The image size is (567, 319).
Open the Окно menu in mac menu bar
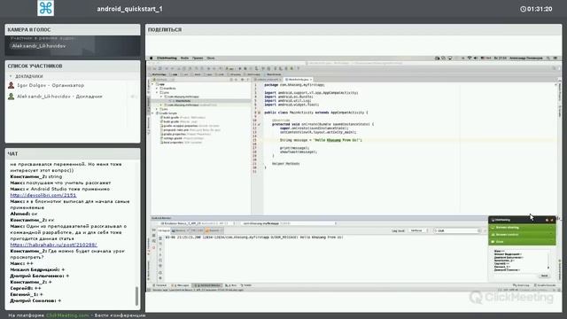tap(211, 58)
